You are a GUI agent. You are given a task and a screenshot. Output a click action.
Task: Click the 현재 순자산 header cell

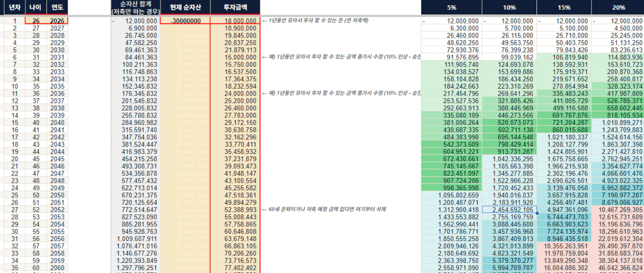[x=185, y=7]
